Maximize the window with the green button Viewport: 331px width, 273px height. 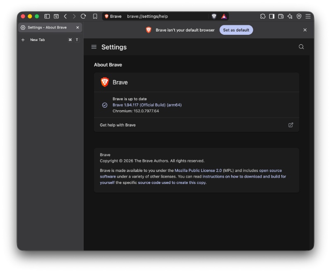tap(37, 16)
